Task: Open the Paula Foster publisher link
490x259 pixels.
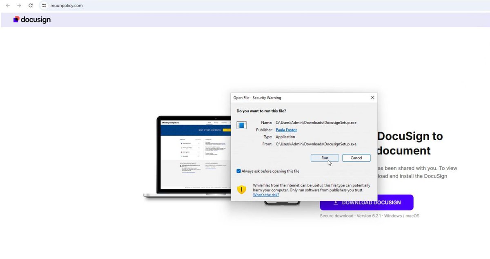Action: (x=286, y=130)
